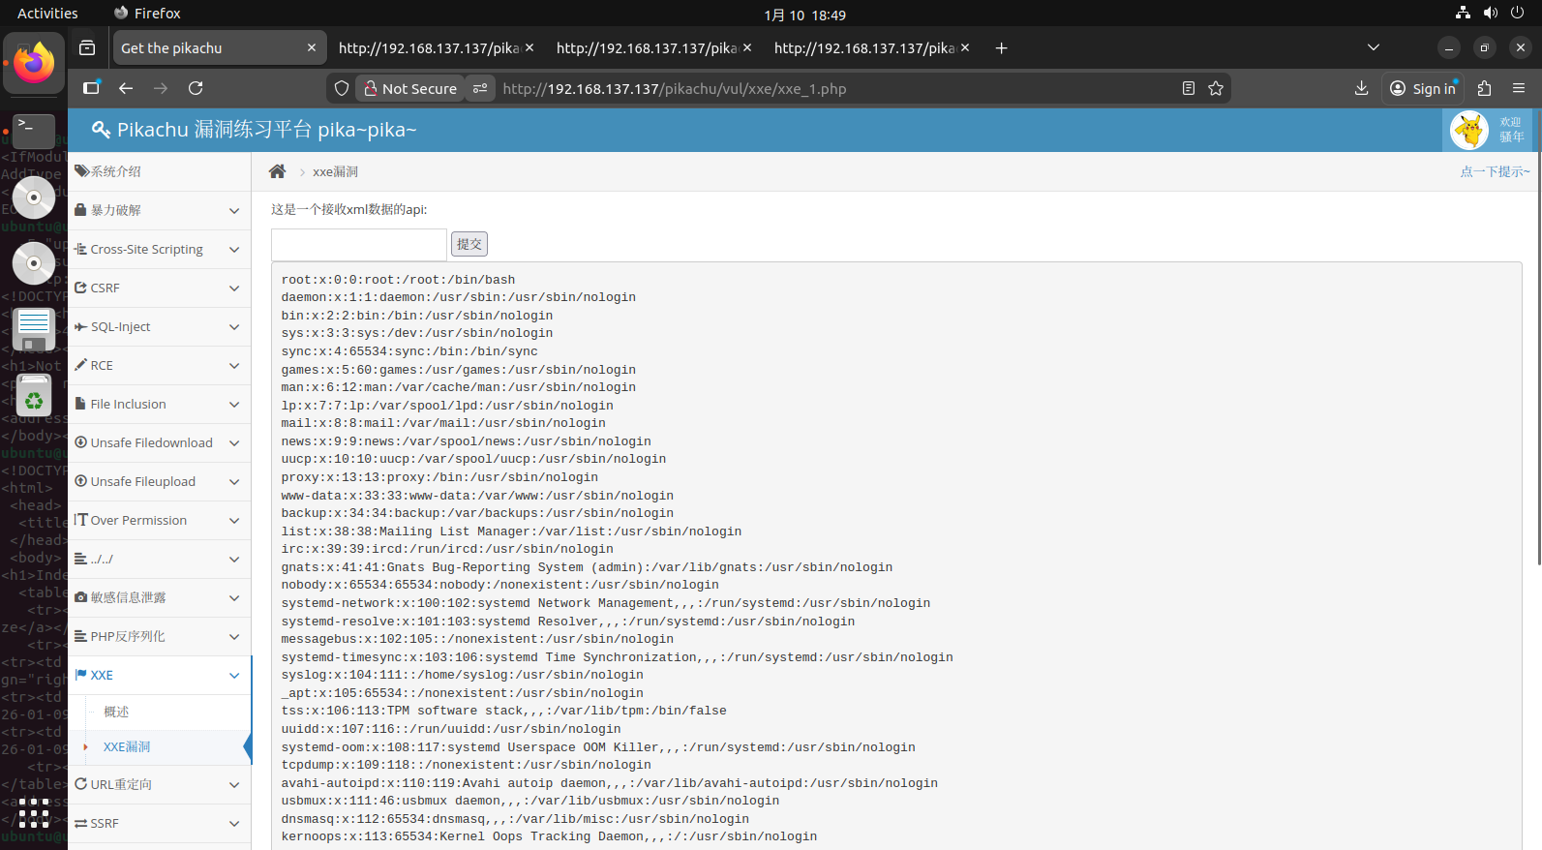Expand the RCE sidebar menu
Image resolution: width=1542 pixels, height=850 pixels.
[x=160, y=365]
